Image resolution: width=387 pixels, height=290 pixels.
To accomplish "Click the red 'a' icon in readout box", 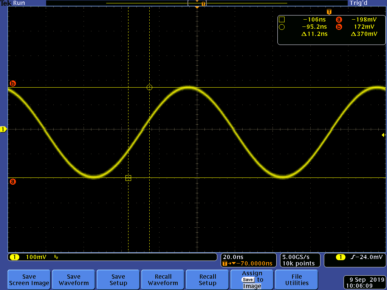I will click(339, 20).
